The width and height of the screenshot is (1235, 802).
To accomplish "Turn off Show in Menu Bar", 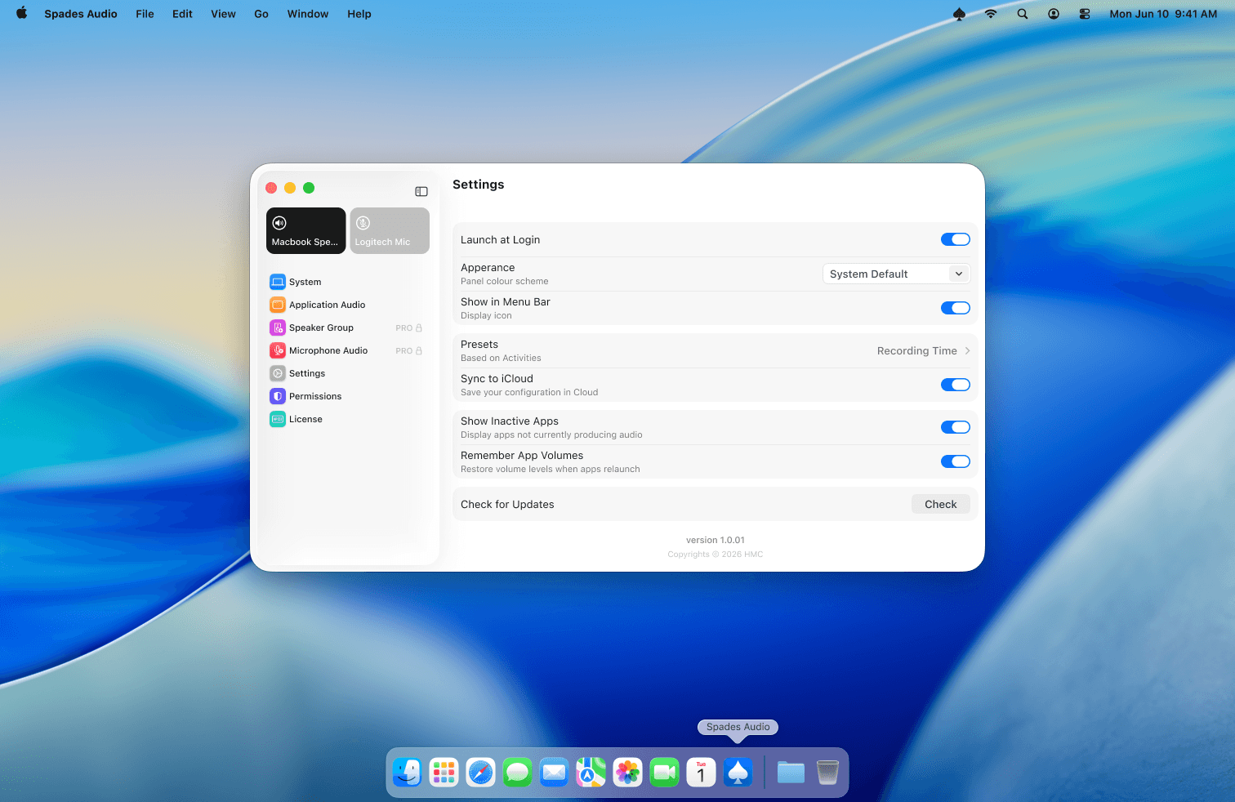I will coord(955,308).
